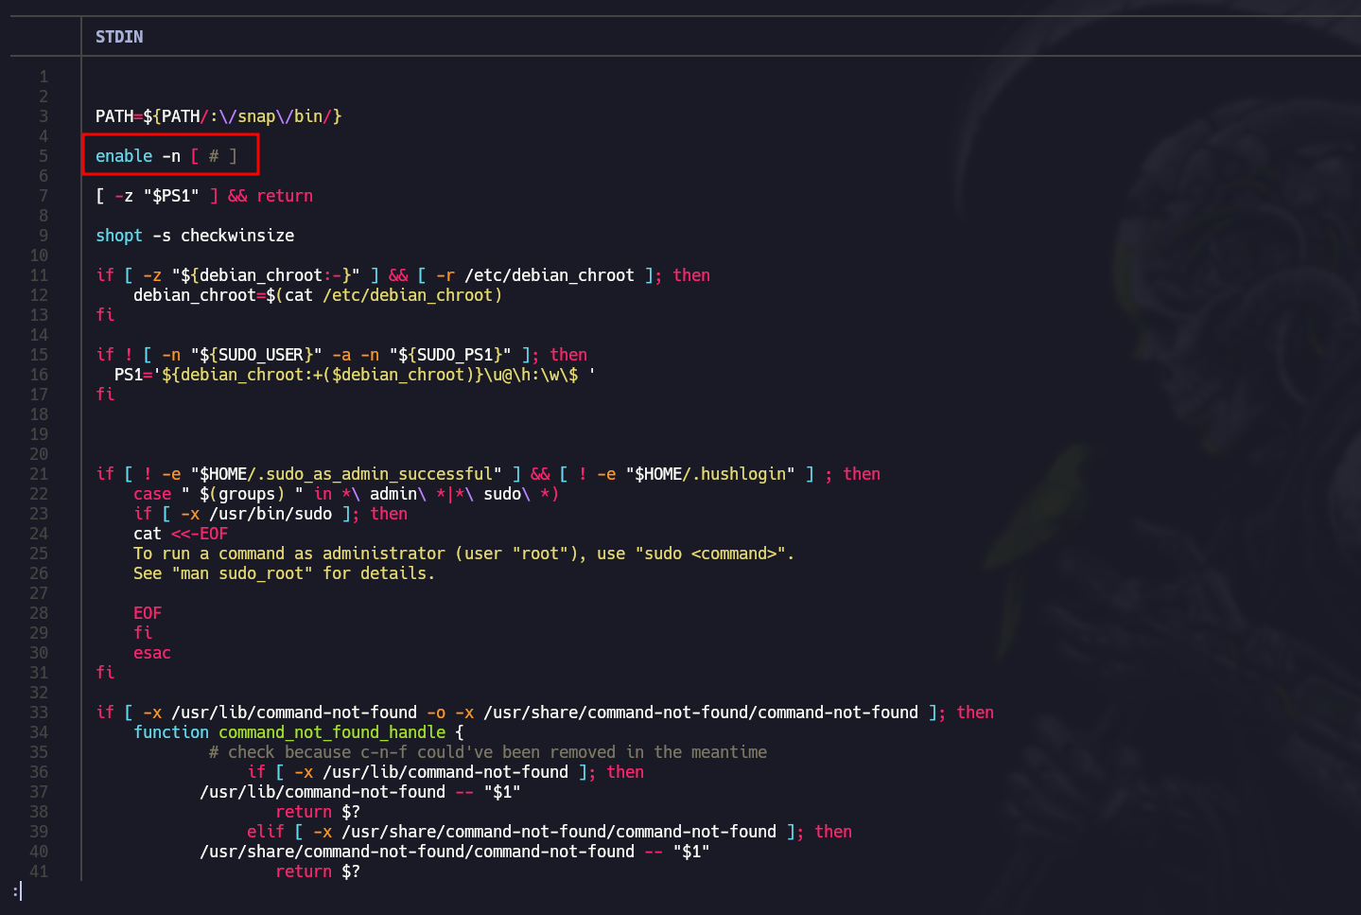Click the 'elif' keyword on line 39
This screenshot has width=1361, height=915.
point(265,832)
